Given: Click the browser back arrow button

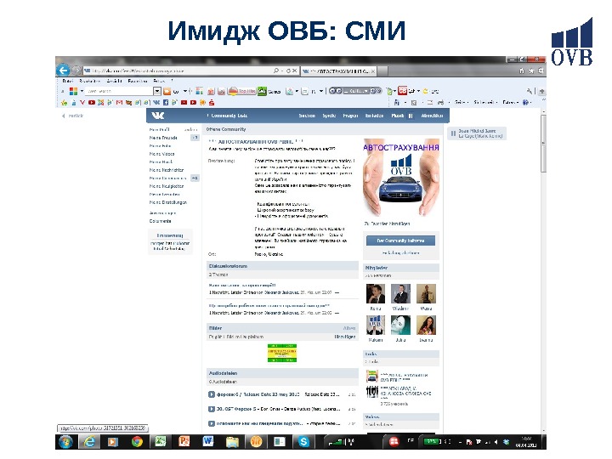Looking at the screenshot, I should coord(63,71).
